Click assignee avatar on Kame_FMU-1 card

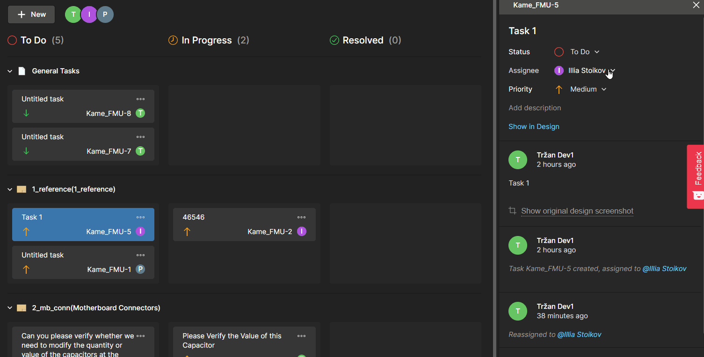140,269
